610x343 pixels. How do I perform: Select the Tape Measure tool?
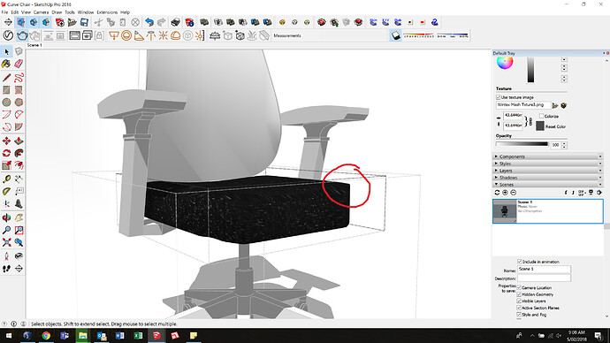coord(6,179)
